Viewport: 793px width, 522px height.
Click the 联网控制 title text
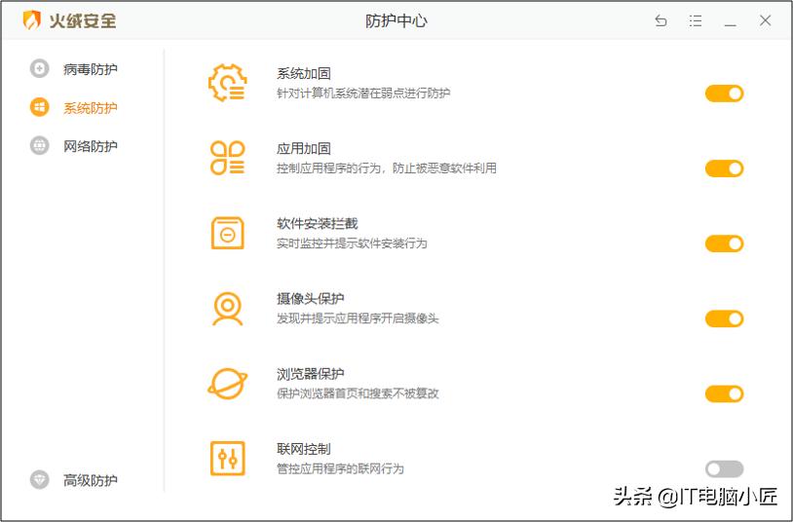click(x=303, y=449)
